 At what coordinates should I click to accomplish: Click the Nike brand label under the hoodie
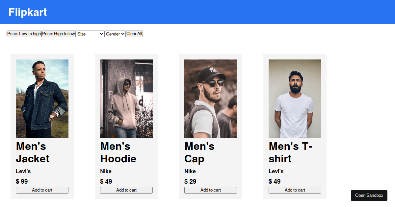pyautogui.click(x=105, y=171)
